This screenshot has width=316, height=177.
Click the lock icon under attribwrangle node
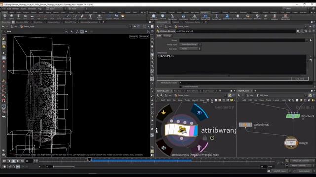point(205,138)
